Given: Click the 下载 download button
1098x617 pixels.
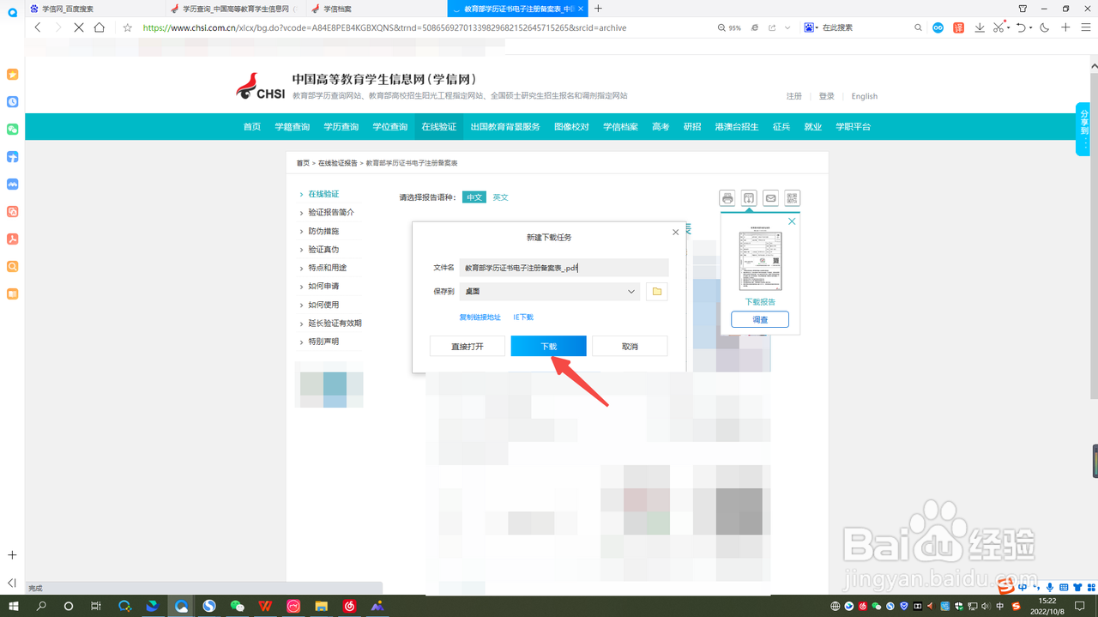Looking at the screenshot, I should click(x=548, y=345).
